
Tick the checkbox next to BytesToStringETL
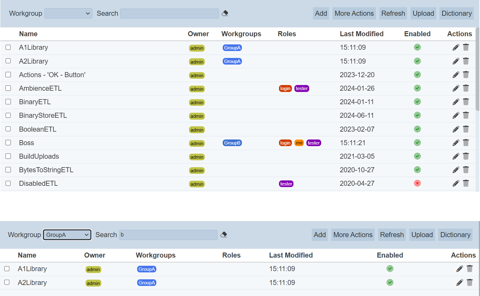click(8, 170)
